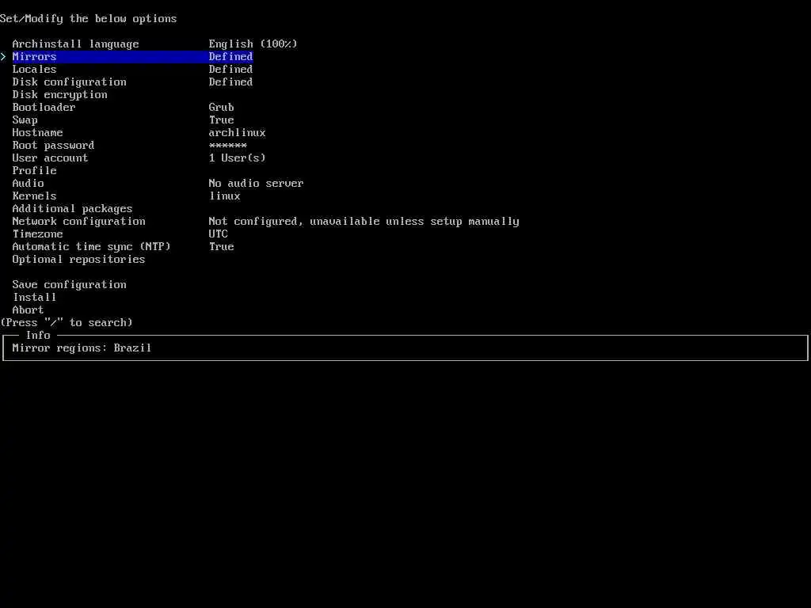This screenshot has width=811, height=608.
Task: Click the 'No audio server' value
Action: (256, 183)
